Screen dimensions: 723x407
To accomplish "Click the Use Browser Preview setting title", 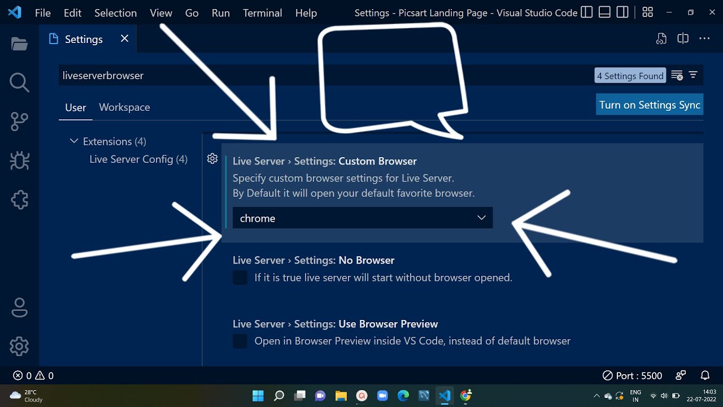I will pyautogui.click(x=335, y=324).
